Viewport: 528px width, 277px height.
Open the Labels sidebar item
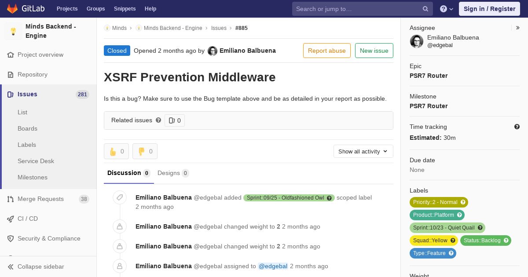[27, 145]
